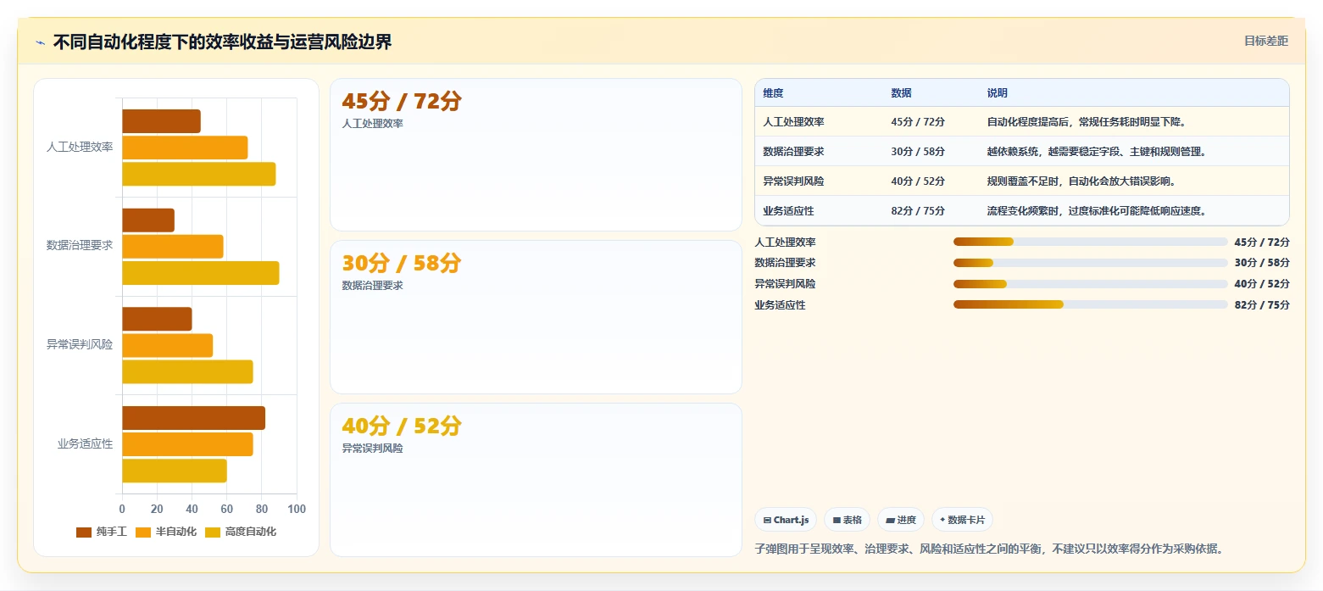Click the 异常误判风险 cell in the table
1323x591 pixels.
click(x=793, y=181)
